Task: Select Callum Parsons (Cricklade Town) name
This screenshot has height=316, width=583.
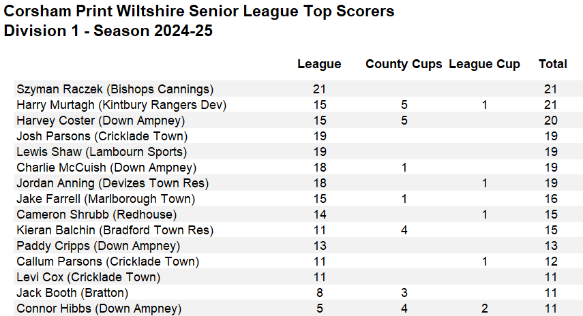Action: tap(108, 262)
